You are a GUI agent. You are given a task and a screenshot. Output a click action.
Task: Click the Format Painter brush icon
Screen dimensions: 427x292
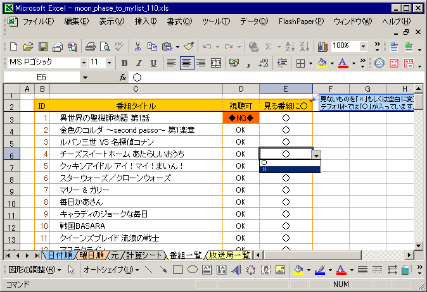[189, 46]
